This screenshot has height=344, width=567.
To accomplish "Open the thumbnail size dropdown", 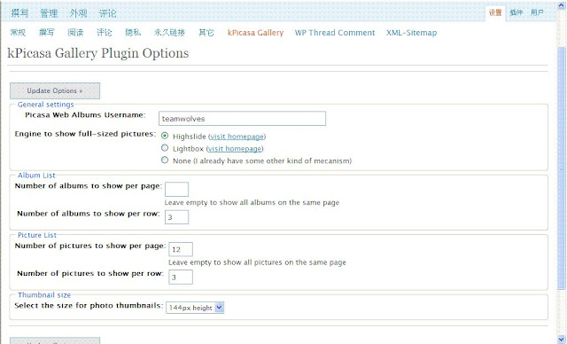I will point(195,308).
